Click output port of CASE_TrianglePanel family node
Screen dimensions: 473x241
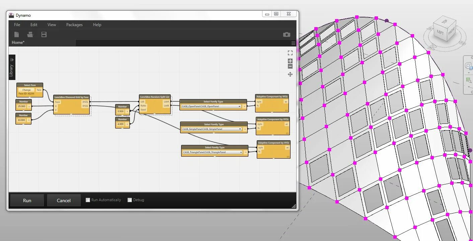tap(246, 152)
